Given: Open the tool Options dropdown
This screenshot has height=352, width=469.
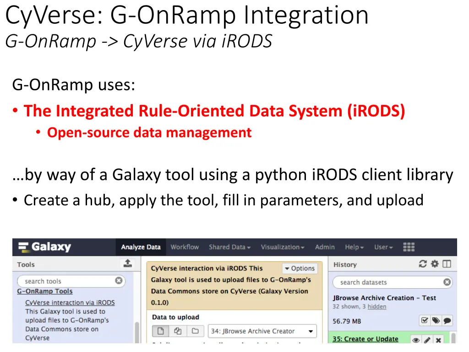Looking at the screenshot, I should click(300, 269).
